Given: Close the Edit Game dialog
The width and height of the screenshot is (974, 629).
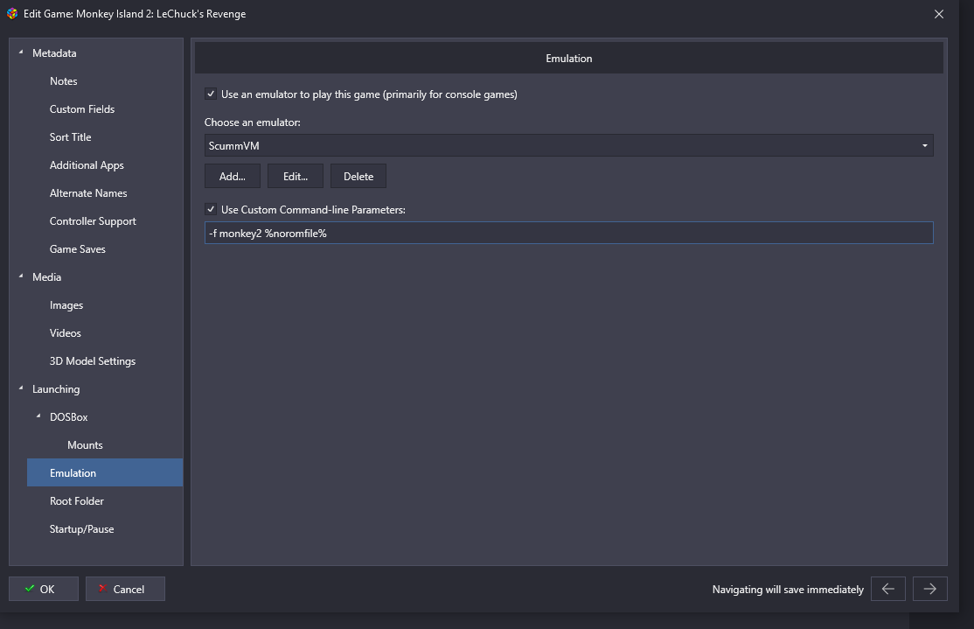Looking at the screenshot, I should [x=939, y=14].
